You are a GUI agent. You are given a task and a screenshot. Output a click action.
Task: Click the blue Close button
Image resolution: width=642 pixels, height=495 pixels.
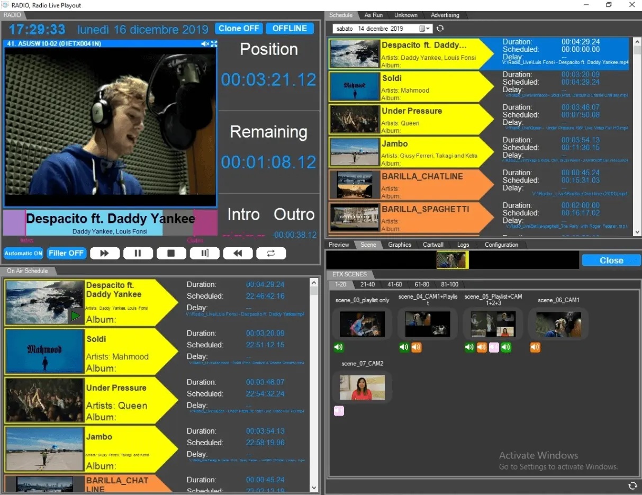pos(611,260)
